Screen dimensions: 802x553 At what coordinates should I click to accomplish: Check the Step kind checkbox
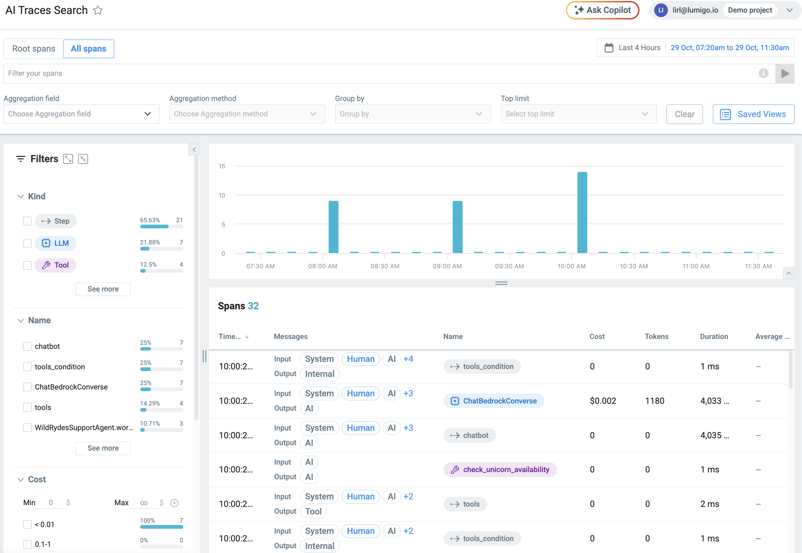point(27,221)
